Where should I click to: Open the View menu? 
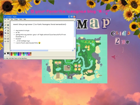point(12,19)
